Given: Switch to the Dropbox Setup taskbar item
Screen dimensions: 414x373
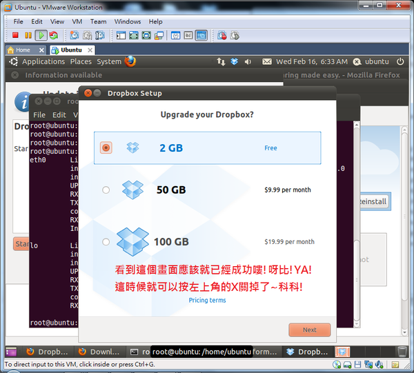Looking at the screenshot, I should pos(308,352).
